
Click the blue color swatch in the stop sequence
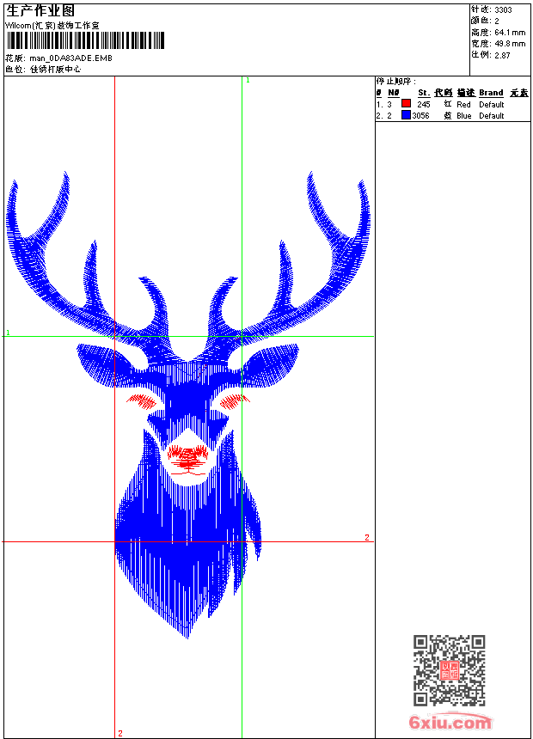(406, 115)
